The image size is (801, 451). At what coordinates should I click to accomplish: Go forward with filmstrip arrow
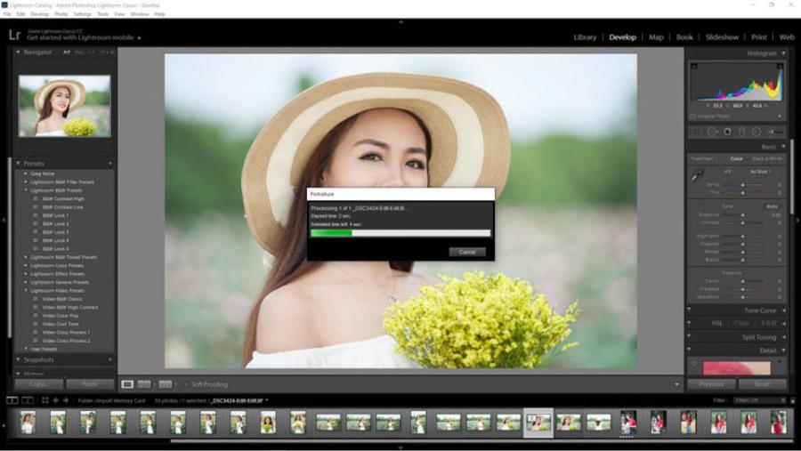pyautogui.click(x=67, y=400)
